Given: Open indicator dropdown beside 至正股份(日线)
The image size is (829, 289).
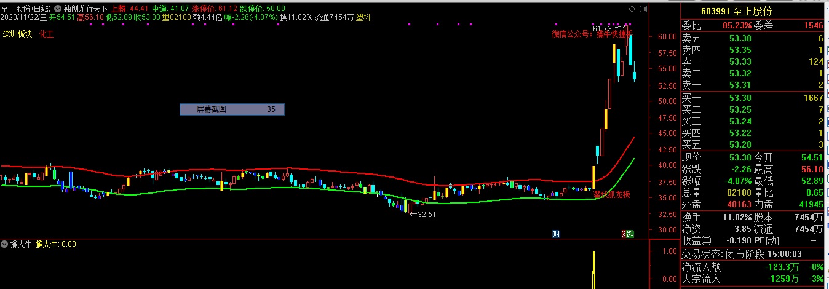Looking at the screenshot, I should pos(58,9).
